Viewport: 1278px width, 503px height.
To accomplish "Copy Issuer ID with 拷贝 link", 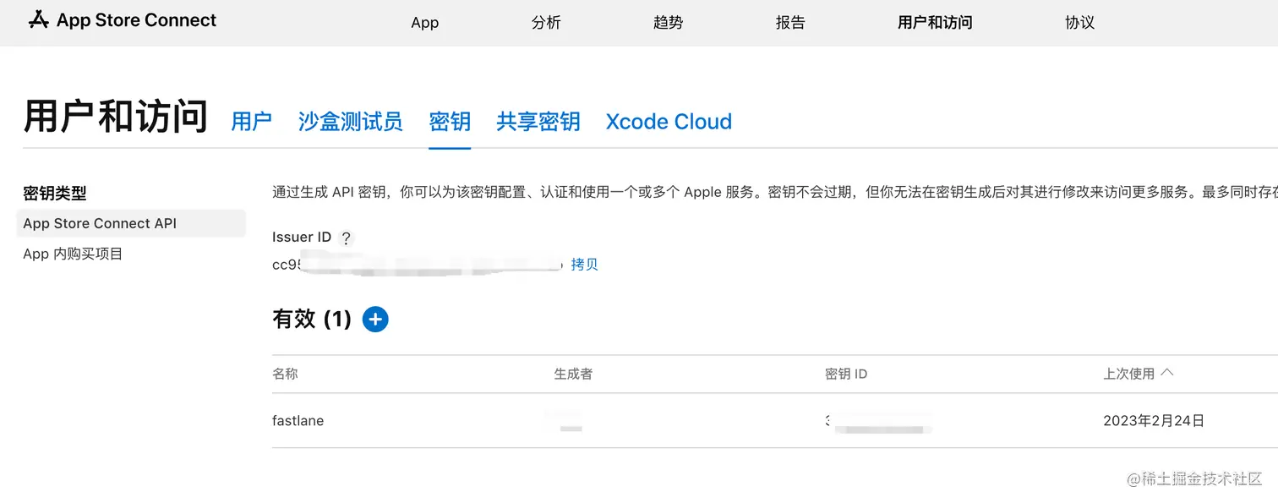I will [x=584, y=265].
